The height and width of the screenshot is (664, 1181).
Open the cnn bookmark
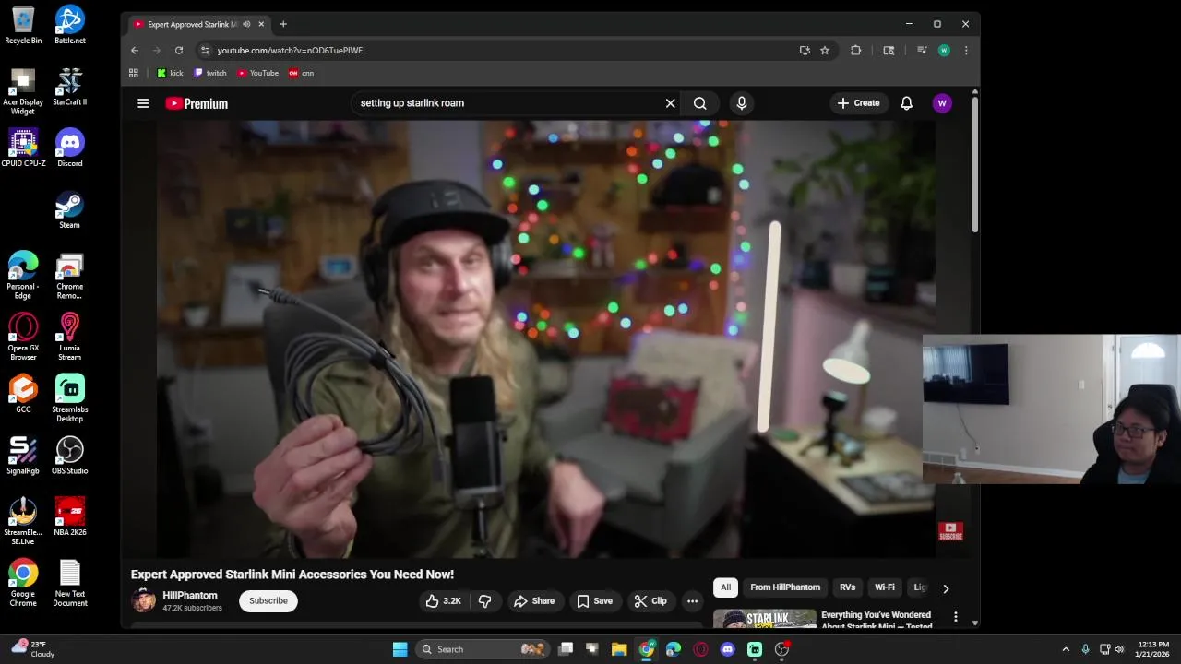click(x=302, y=73)
